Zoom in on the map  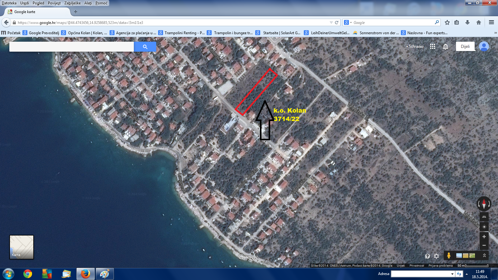[484, 237]
